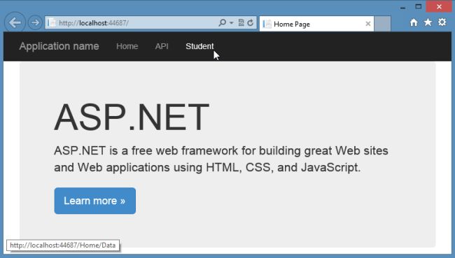Screen dimensions: 455x258
Task: Close the Home Page tab
Action: (368, 24)
